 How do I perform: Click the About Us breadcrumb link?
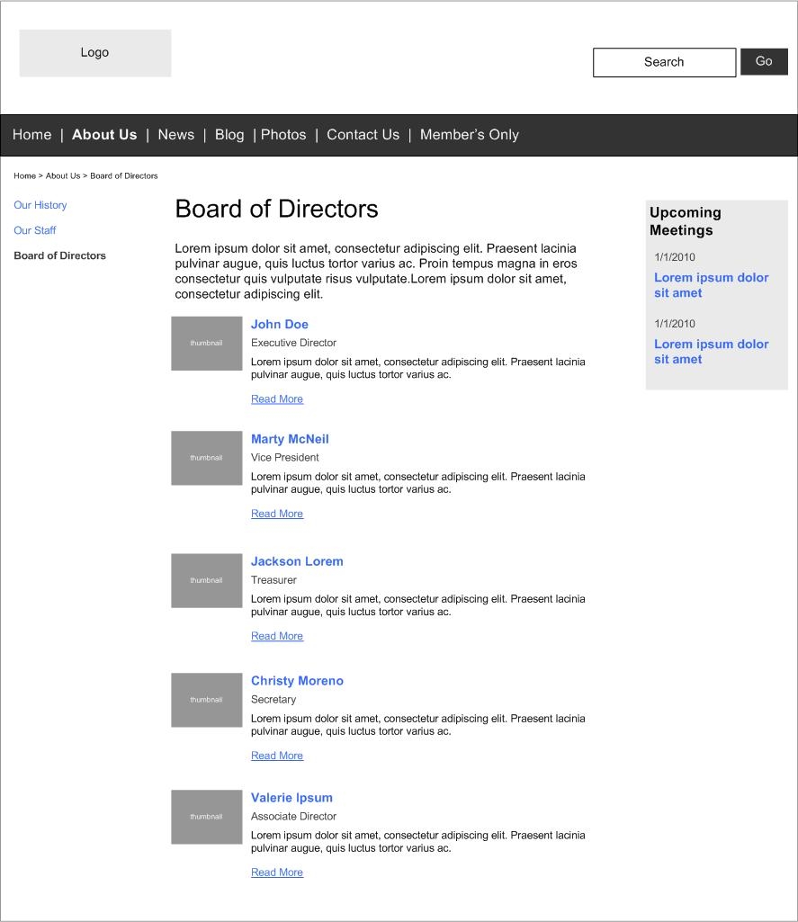point(63,176)
